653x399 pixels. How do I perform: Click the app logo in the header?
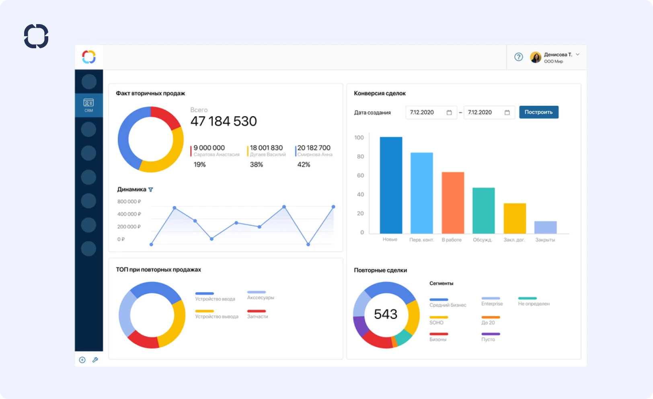(x=88, y=57)
